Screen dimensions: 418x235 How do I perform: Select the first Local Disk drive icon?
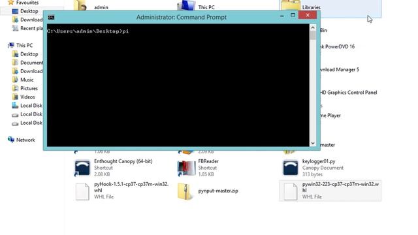click(x=15, y=106)
